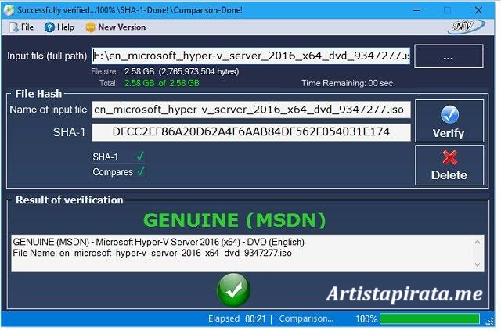Click the Compares green checkmark
The width and height of the screenshot is (501, 331).
[x=141, y=171]
